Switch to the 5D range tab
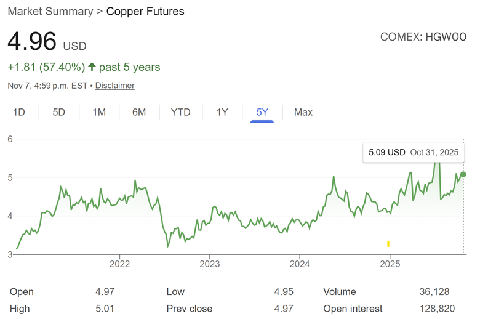Screen dimensions: 480x319 click(58, 112)
